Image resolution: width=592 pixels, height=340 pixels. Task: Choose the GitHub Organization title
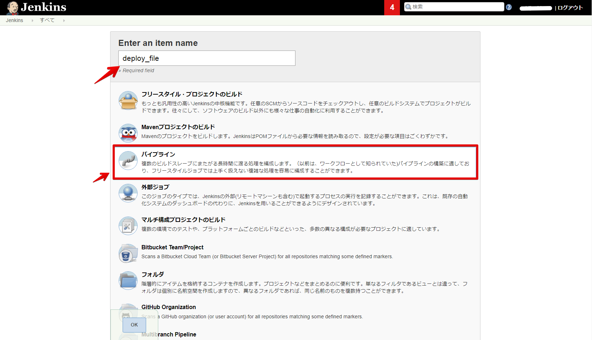click(x=169, y=307)
